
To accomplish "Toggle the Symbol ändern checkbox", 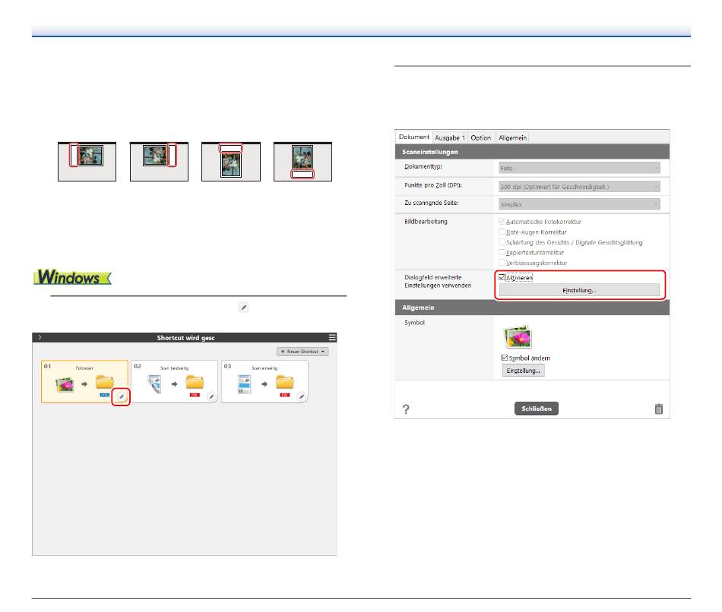I will (505, 358).
